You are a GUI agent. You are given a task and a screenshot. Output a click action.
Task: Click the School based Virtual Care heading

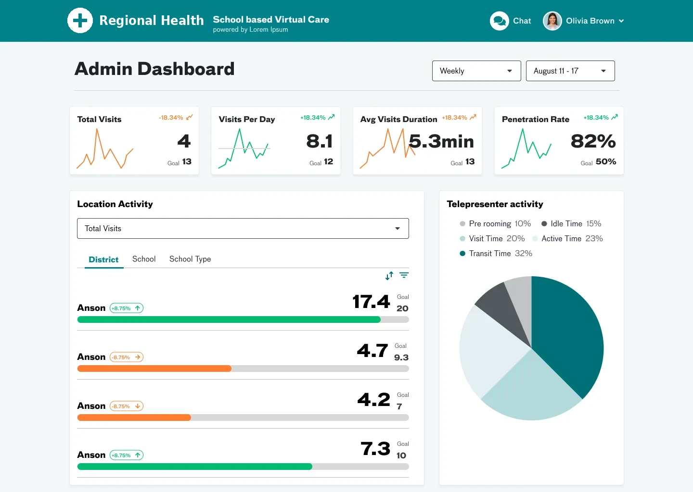tap(271, 19)
